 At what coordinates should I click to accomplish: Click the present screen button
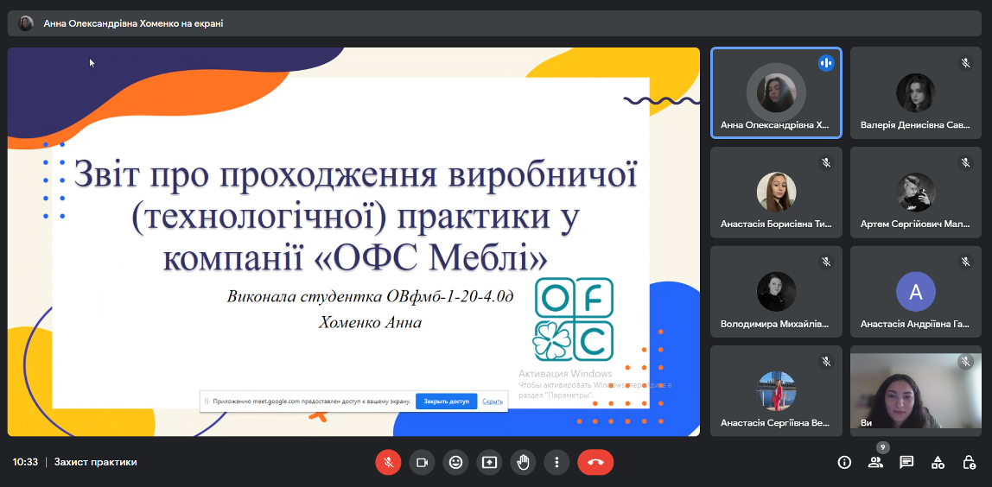click(489, 462)
